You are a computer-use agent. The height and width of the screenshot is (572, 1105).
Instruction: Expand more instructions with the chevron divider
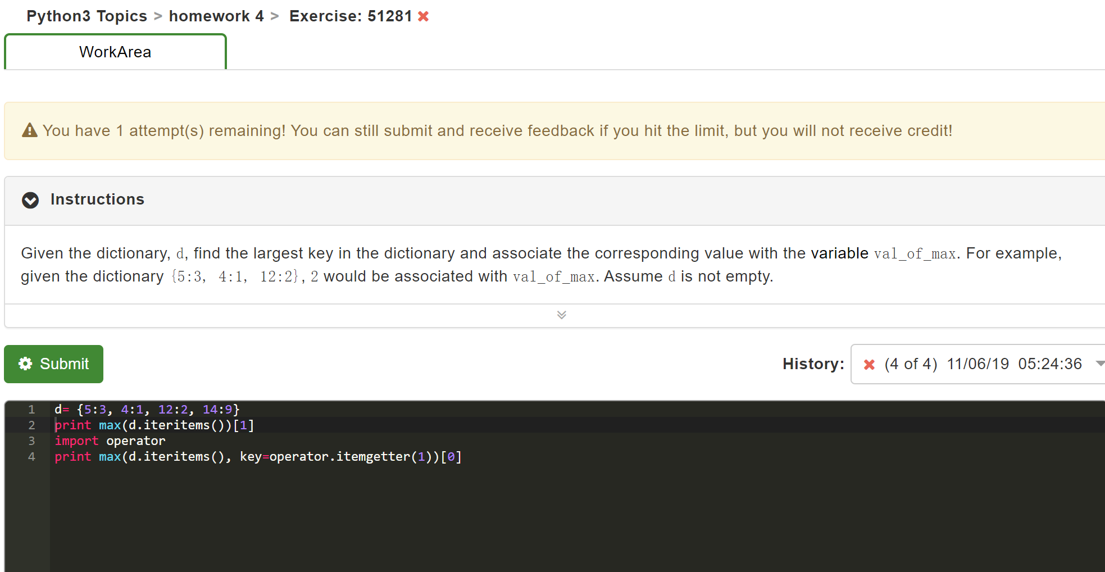pos(561,315)
